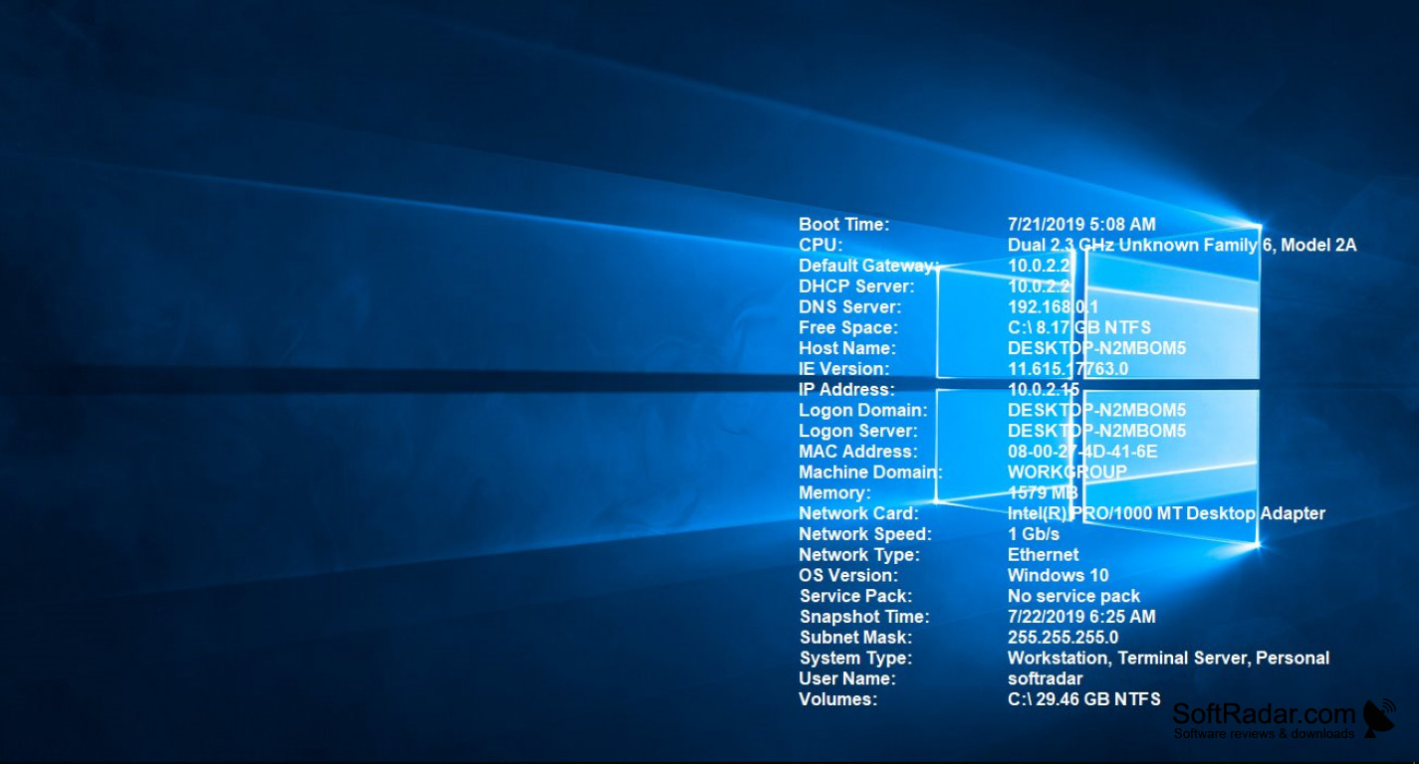Click the User Name value softradar
Viewport: 1419px width, 764px height.
(1045, 678)
